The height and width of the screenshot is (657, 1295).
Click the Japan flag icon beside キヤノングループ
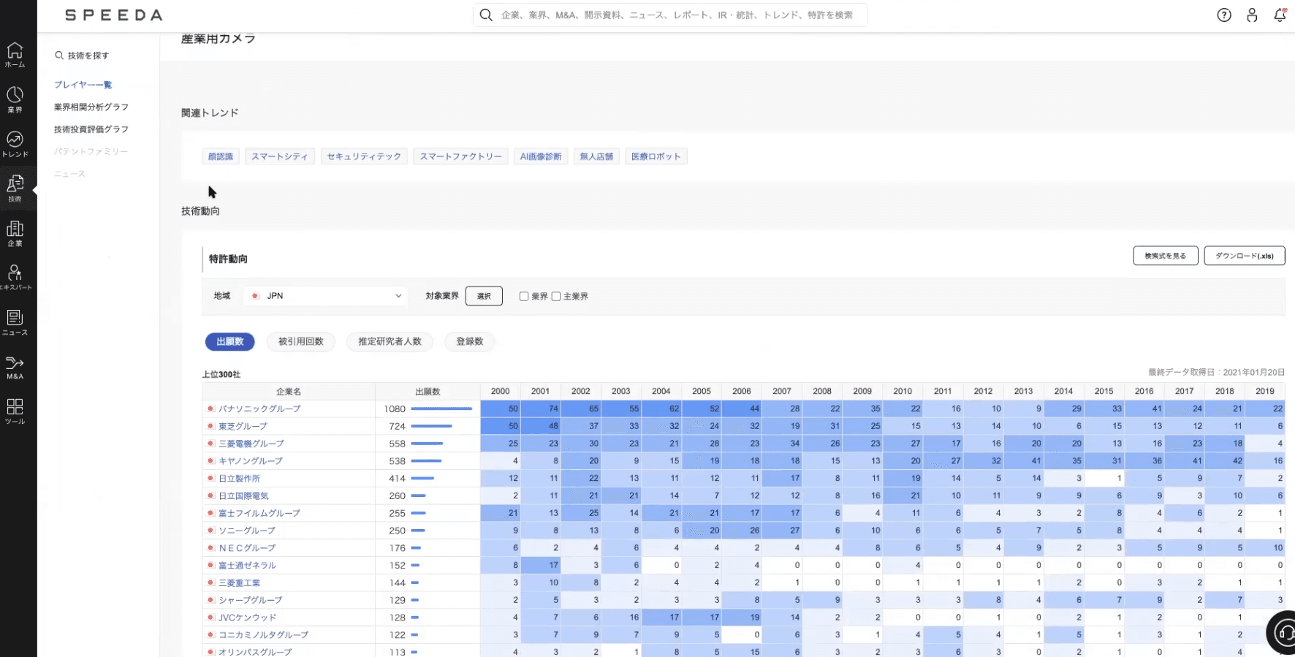pos(210,461)
